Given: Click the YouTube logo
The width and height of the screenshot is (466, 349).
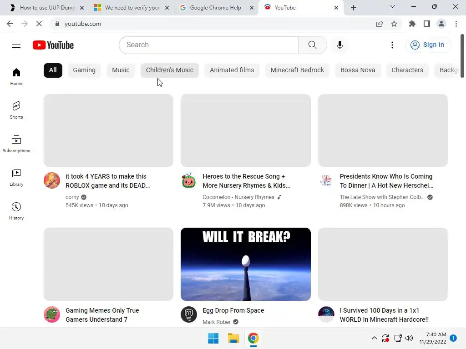Looking at the screenshot, I should pyautogui.click(x=53, y=45).
